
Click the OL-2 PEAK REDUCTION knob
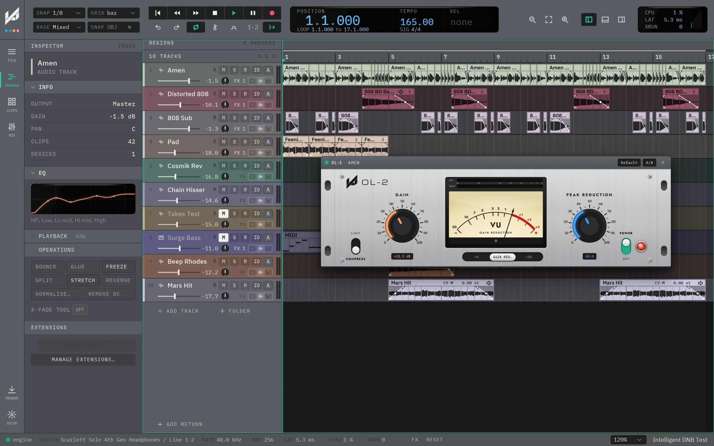pos(589,226)
